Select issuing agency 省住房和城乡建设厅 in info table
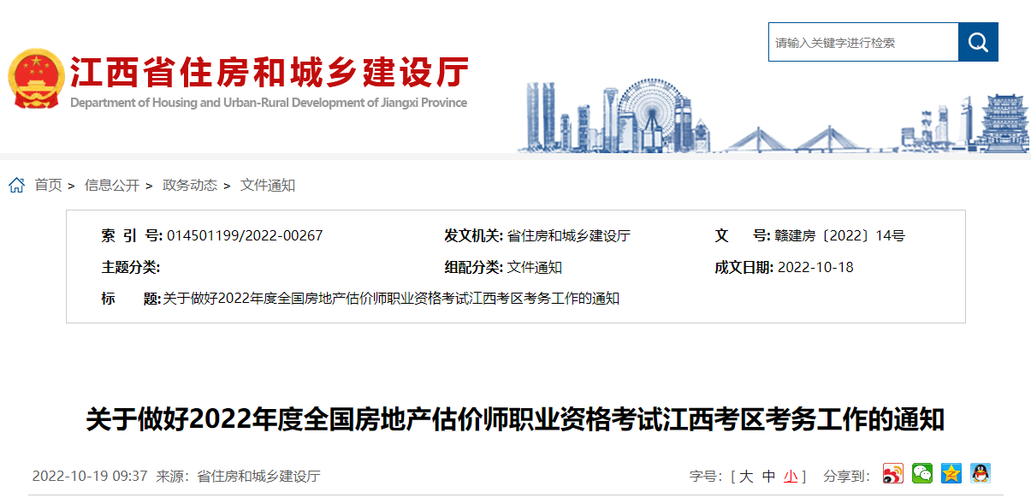 [568, 235]
